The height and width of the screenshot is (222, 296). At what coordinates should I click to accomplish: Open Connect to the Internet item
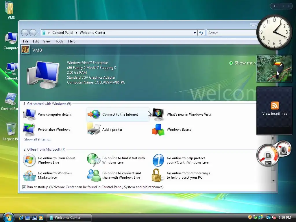(118, 114)
